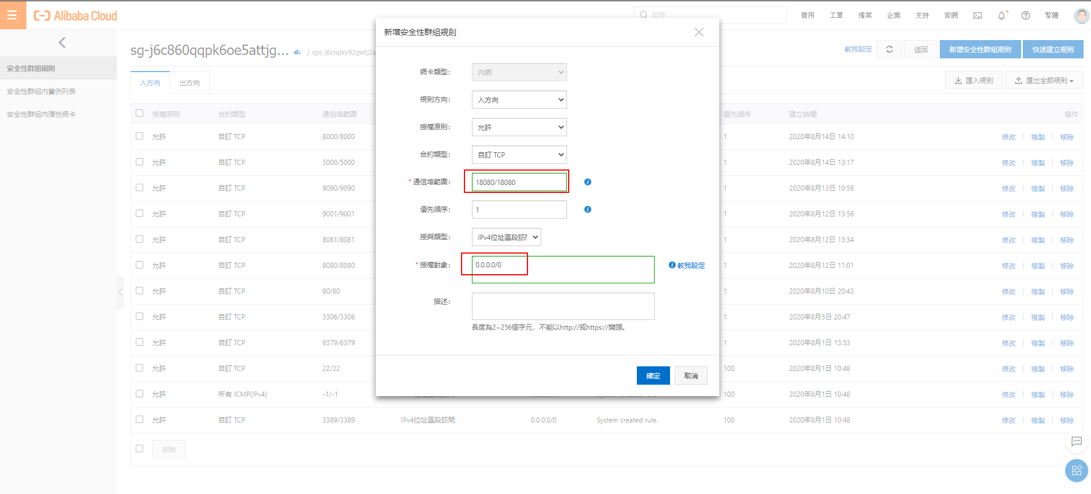Viewport: 1091px width, 494px height.
Task: Switch language via 繁體 menu
Action: pyautogui.click(x=1051, y=15)
